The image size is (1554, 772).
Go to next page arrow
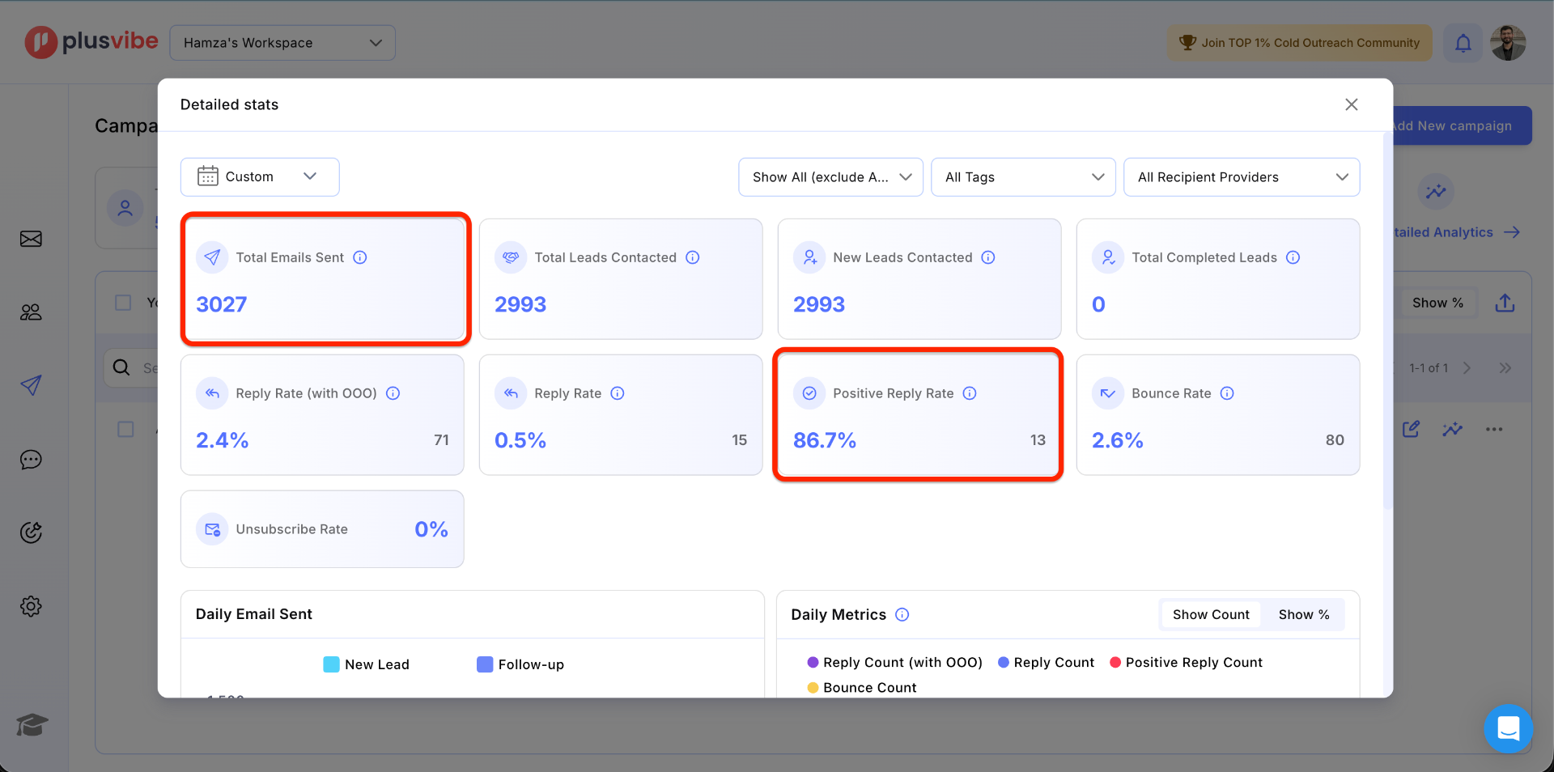pyautogui.click(x=1467, y=367)
